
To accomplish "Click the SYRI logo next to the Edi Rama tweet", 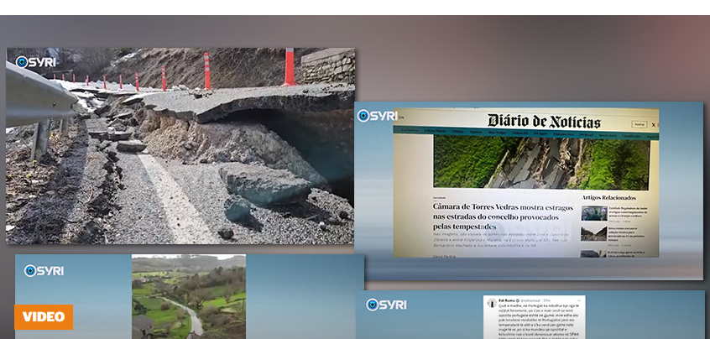I will [386, 305].
